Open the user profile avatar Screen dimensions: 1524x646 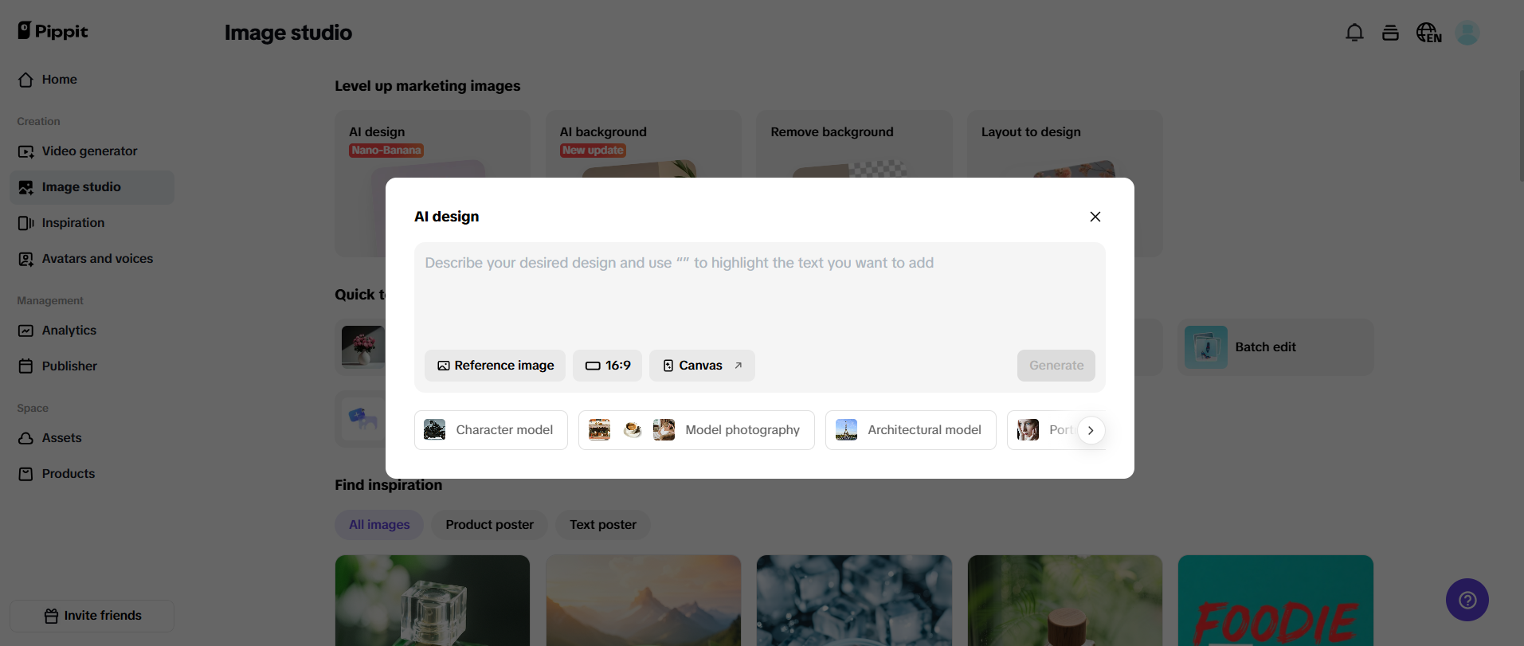(1467, 33)
